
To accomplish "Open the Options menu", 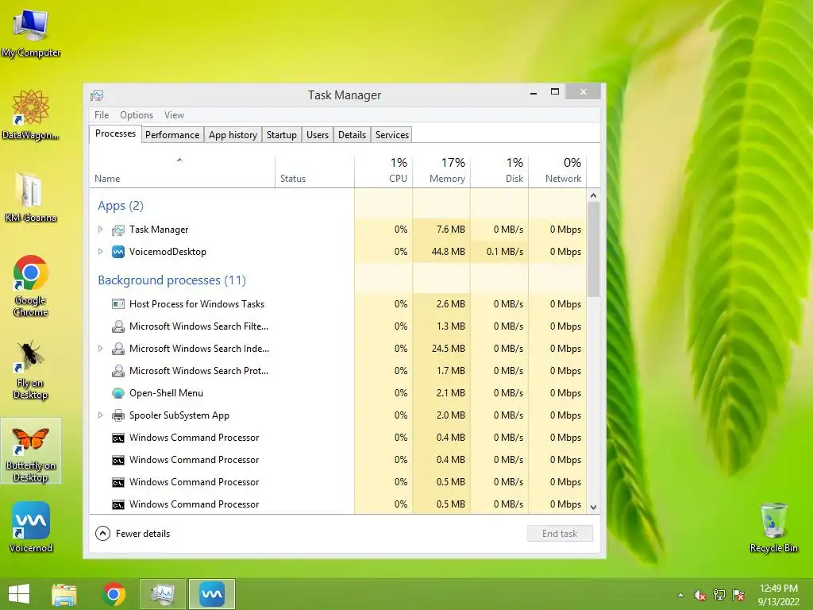I will click(x=137, y=115).
